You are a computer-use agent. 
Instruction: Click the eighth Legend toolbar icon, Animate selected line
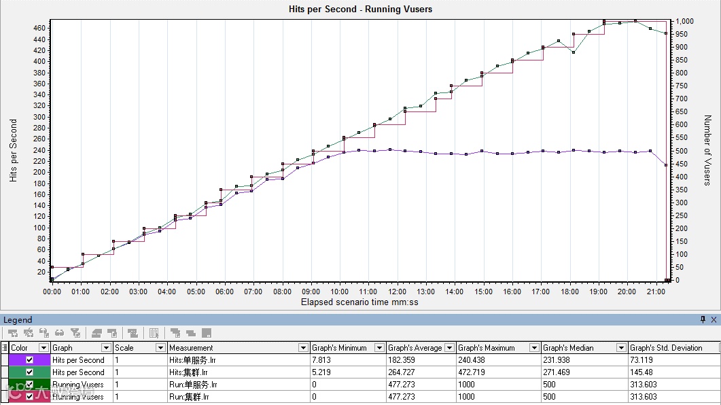click(133, 333)
